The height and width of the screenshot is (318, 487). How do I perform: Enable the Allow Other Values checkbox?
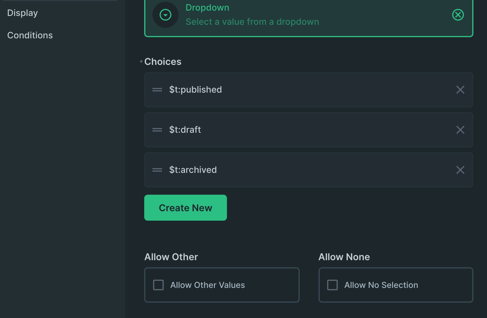[x=158, y=285]
